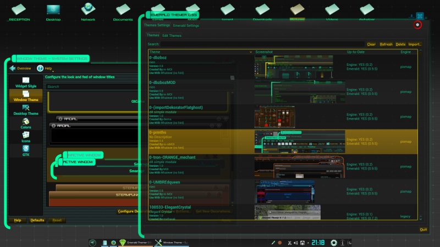This screenshot has height=247, width=440.
Task: Clear the Emerald theme search
Action: click(x=371, y=44)
